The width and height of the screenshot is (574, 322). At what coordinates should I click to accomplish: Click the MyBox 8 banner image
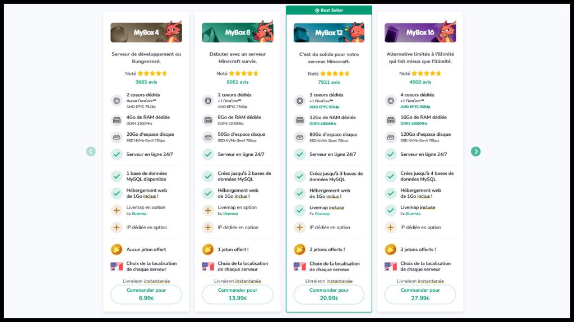(x=237, y=32)
